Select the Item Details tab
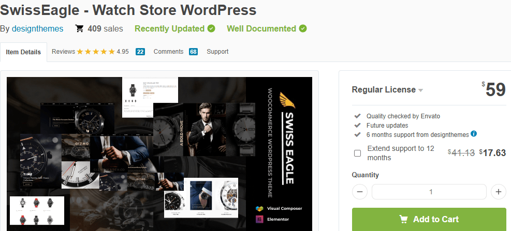This screenshot has width=511, height=231. coord(23,52)
